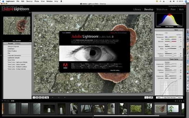
Task: Click the volume icon in the menu bar
Action: point(174,1)
